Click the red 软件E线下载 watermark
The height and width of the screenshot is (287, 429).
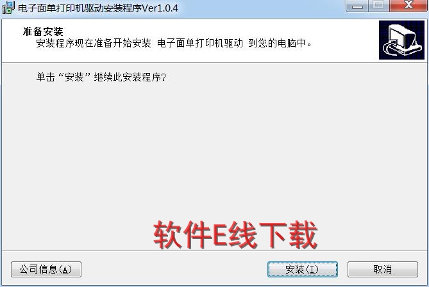tap(235, 235)
